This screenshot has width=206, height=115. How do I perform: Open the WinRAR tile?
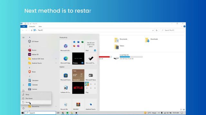pyautogui.click(x=78, y=105)
